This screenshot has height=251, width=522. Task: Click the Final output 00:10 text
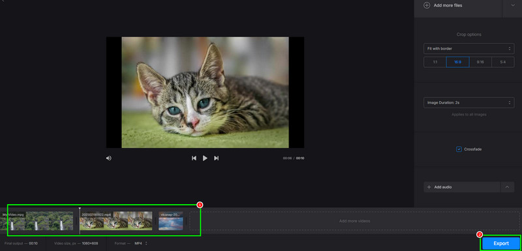point(21,243)
